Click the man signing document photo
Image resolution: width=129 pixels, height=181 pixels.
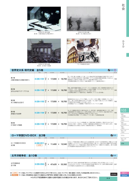(44, 19)
